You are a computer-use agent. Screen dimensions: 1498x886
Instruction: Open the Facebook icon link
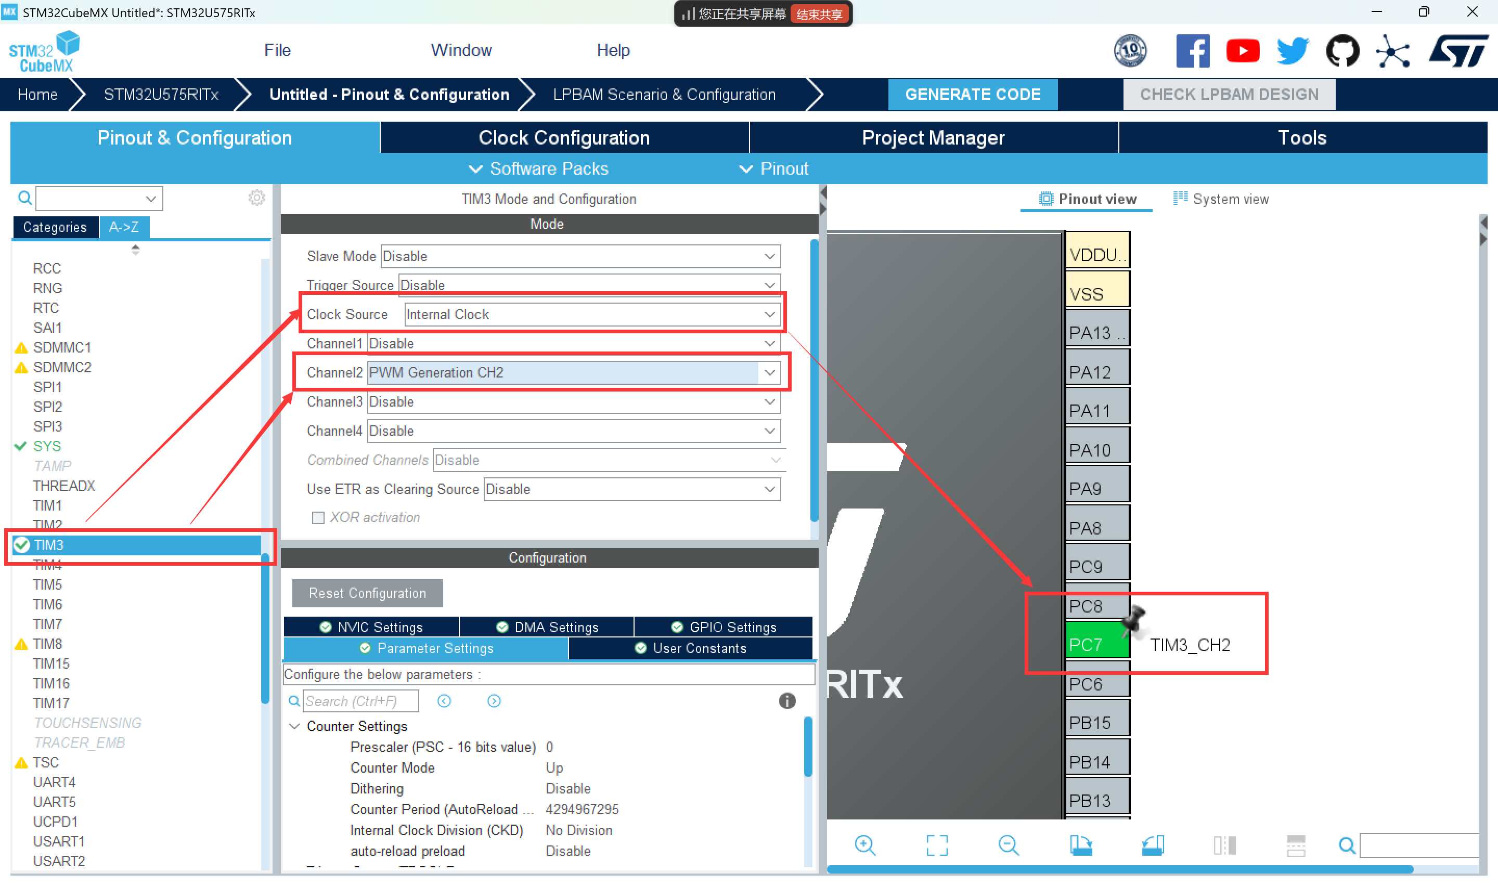click(1192, 51)
